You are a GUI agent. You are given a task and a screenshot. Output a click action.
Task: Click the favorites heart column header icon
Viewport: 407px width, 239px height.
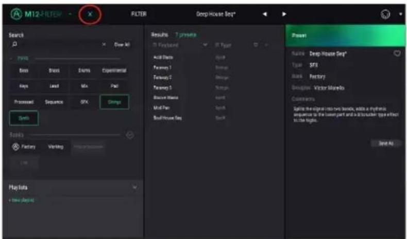(x=256, y=45)
